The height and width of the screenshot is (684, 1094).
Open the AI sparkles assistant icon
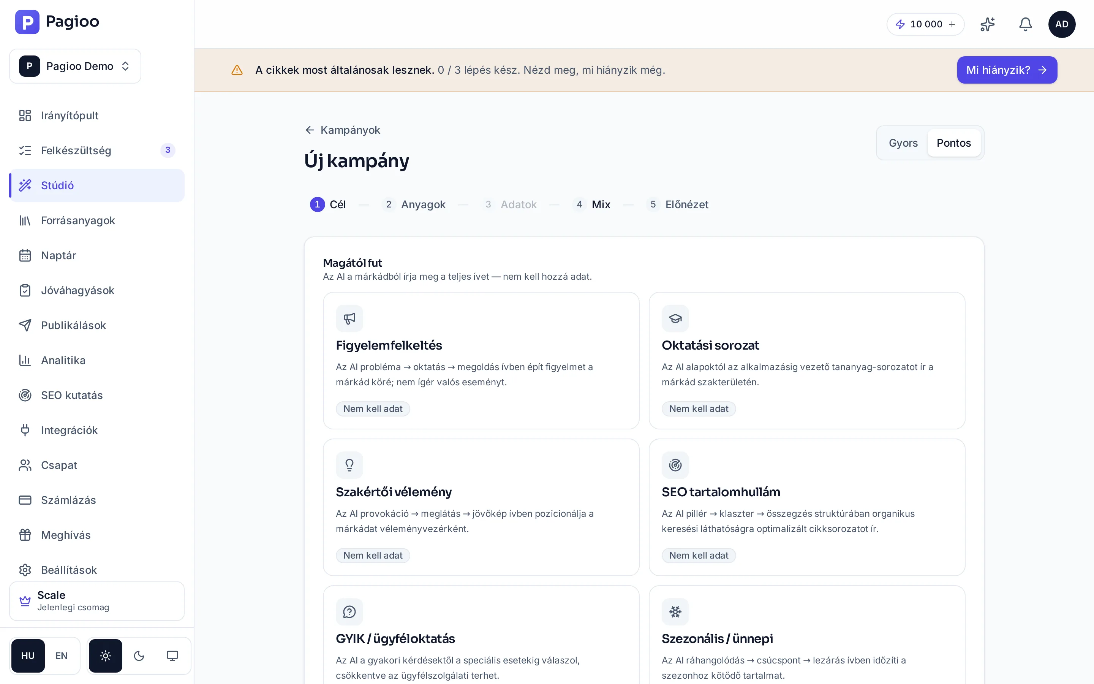tap(987, 24)
